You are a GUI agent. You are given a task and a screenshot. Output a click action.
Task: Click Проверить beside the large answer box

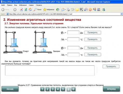tap(111, 67)
